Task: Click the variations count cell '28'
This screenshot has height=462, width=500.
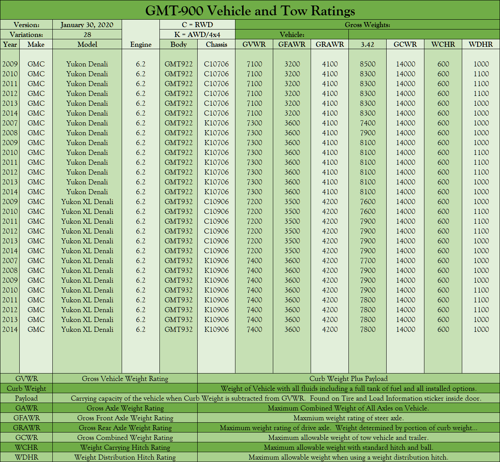Action: pos(87,35)
